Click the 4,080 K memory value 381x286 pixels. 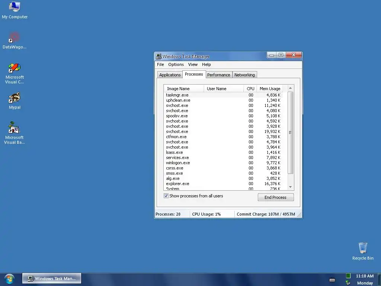coord(273,111)
